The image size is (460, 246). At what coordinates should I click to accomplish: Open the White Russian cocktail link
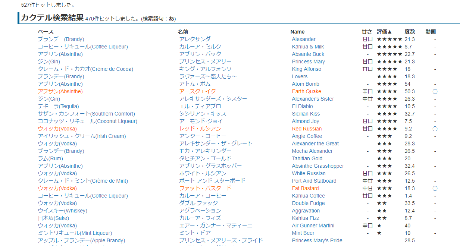click(309, 173)
